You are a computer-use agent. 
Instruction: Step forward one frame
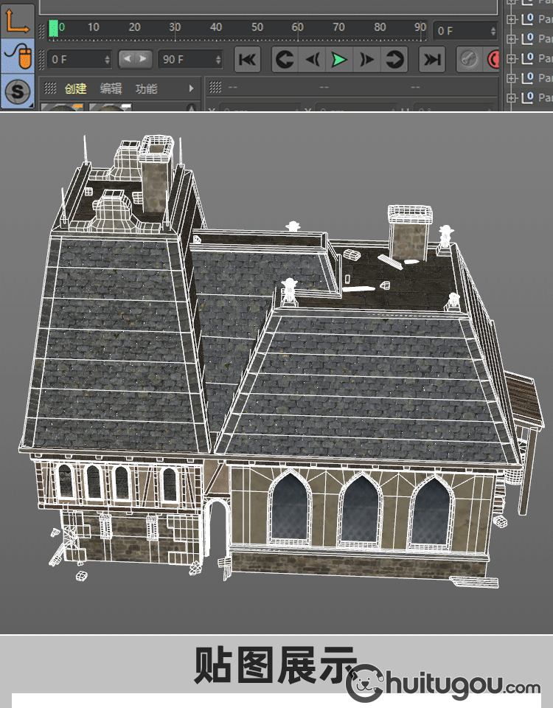pos(366,59)
